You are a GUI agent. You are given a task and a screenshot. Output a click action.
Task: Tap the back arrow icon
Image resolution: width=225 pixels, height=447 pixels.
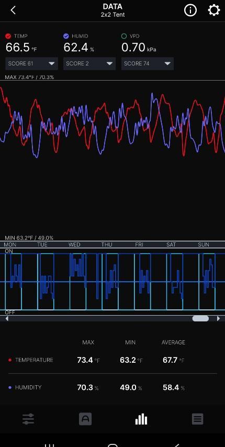point(13,10)
